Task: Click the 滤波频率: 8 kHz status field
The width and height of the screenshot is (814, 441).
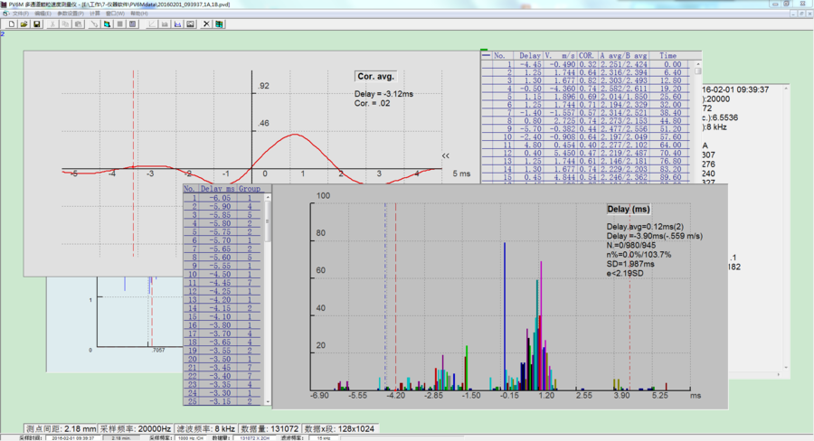Action: click(x=205, y=428)
